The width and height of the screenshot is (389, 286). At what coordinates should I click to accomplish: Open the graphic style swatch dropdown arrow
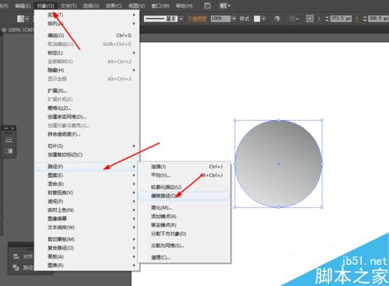[x=264, y=19]
